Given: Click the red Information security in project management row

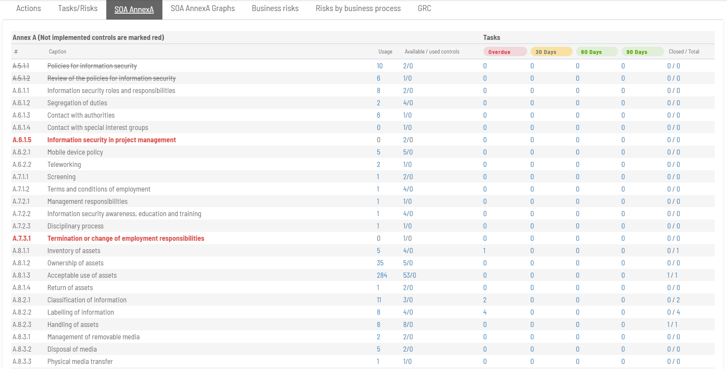Looking at the screenshot, I should click(x=111, y=140).
